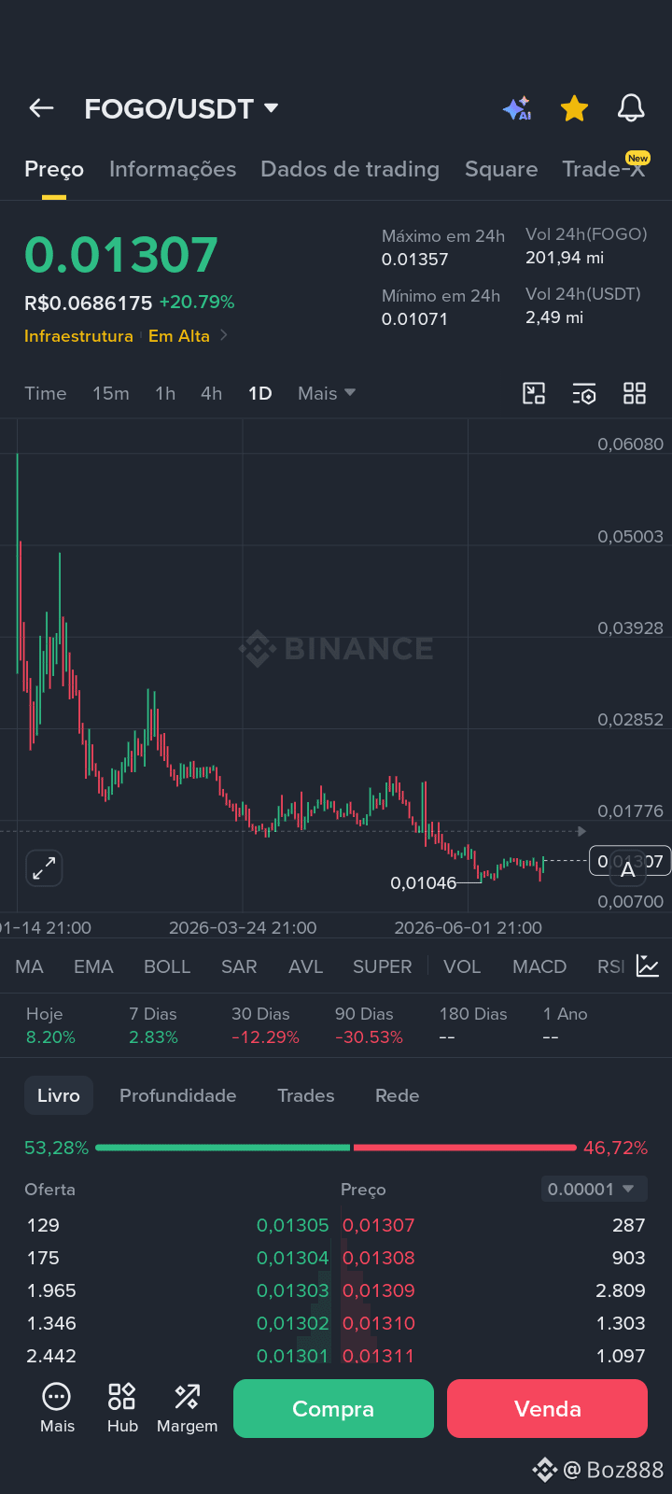Viewport: 672px width, 1494px height.
Task: Select bid price 0,01303
Action: tap(293, 1290)
